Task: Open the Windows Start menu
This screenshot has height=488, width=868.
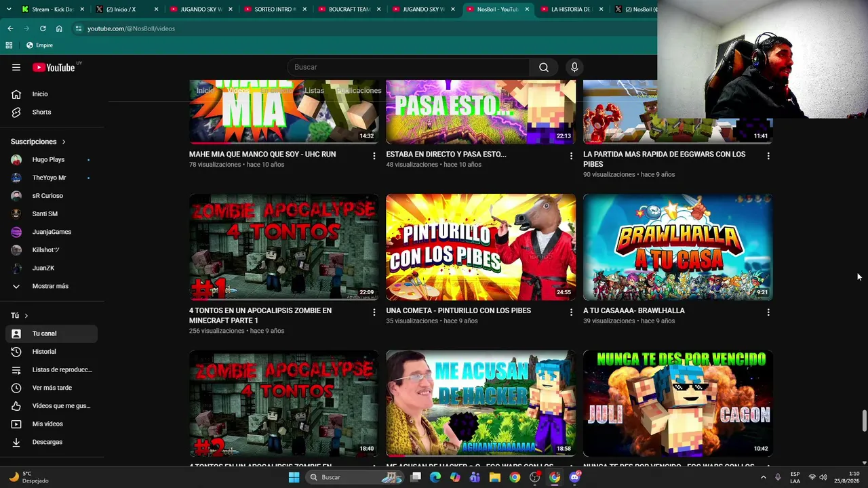Action: [x=294, y=477]
